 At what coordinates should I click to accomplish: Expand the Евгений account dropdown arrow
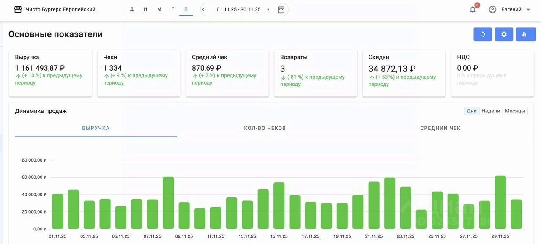528,10
